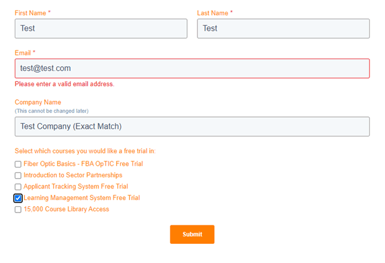Click the 'Applicant Tracking System Free Trial' label text

click(x=76, y=187)
